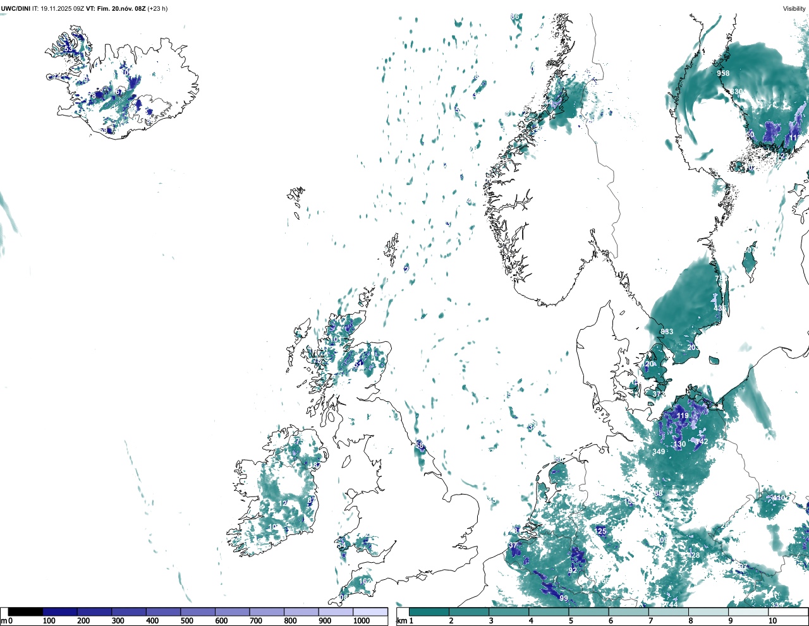Viewport: 809px width, 626px height.
Task: Click the '119' value in the purple fog area
Action: 683,416
